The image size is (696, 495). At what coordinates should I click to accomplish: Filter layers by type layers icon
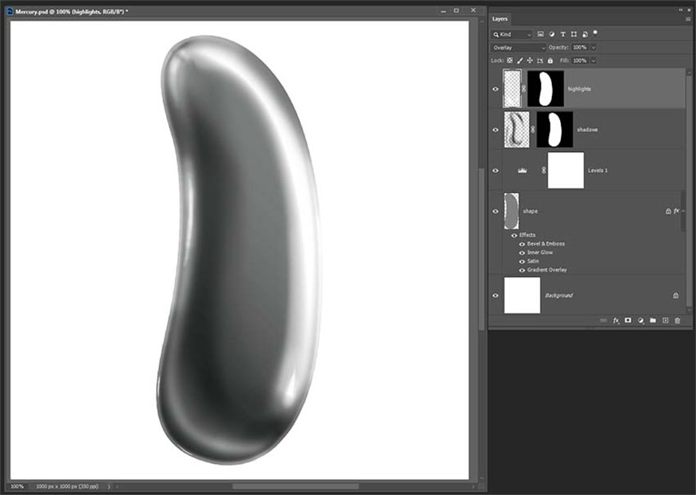coord(563,34)
